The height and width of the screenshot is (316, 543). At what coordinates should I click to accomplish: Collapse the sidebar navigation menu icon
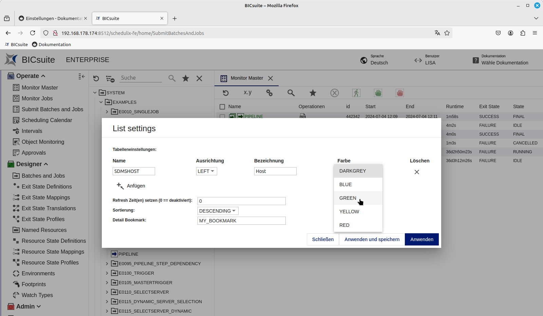pyautogui.click(x=81, y=77)
